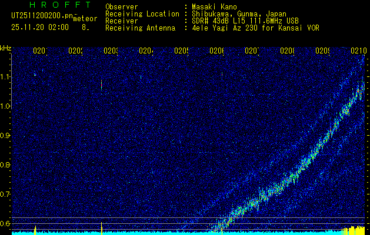The height and width of the screenshot is (235, 370).
Task: Click the 0.9 kHz axis tick label
Action: (x=6, y=136)
